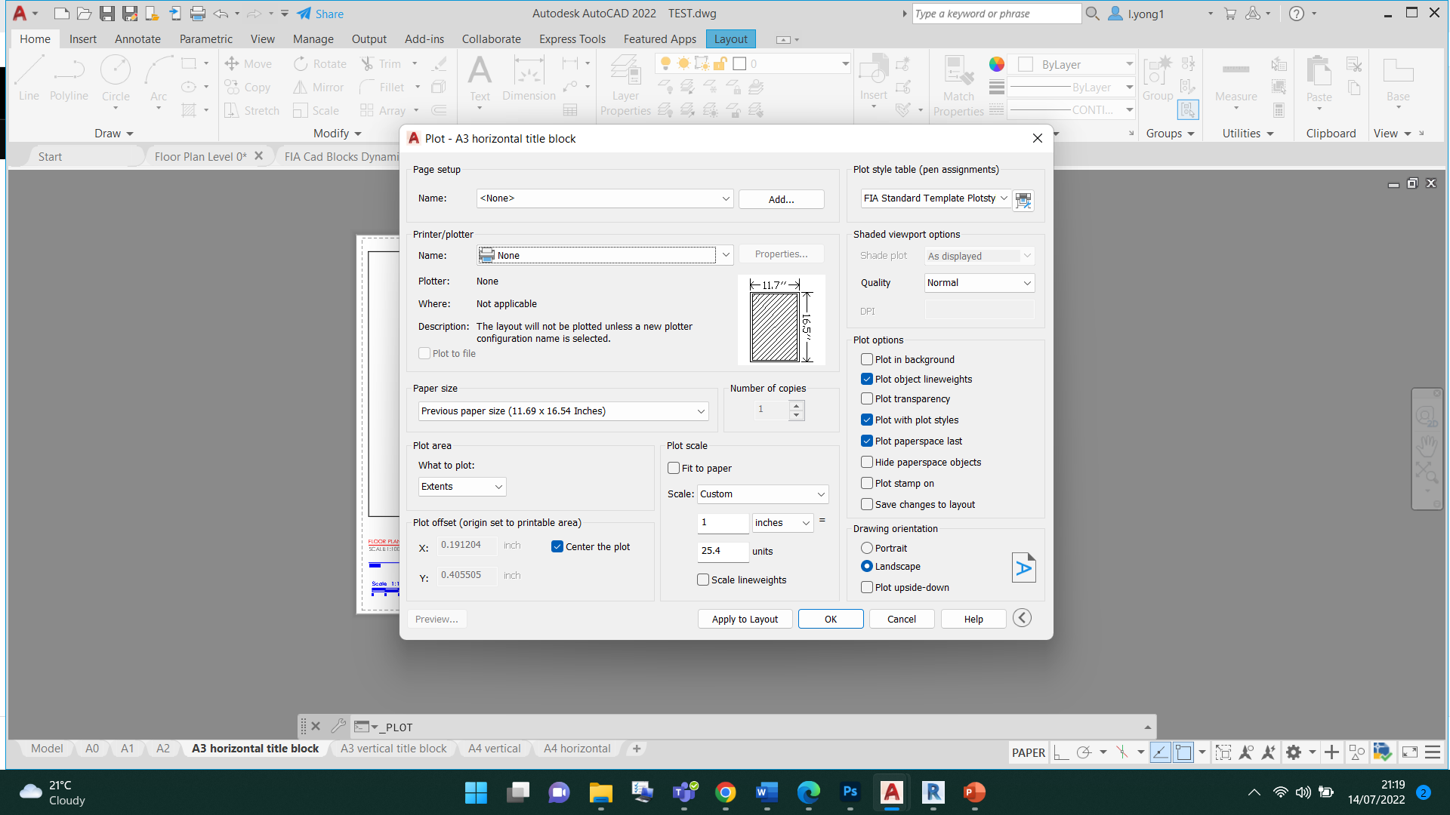
Task: Check the Fit to paper option
Action: (x=674, y=469)
